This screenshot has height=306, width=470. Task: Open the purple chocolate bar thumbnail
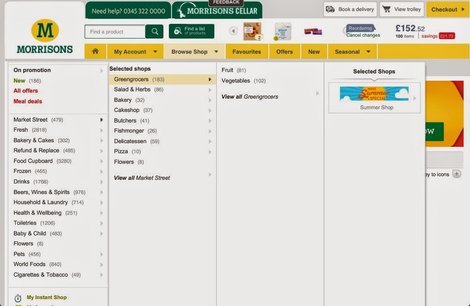(x=313, y=32)
